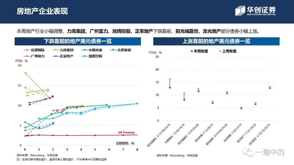Click the red US Treasury label

pyautogui.click(x=126, y=132)
